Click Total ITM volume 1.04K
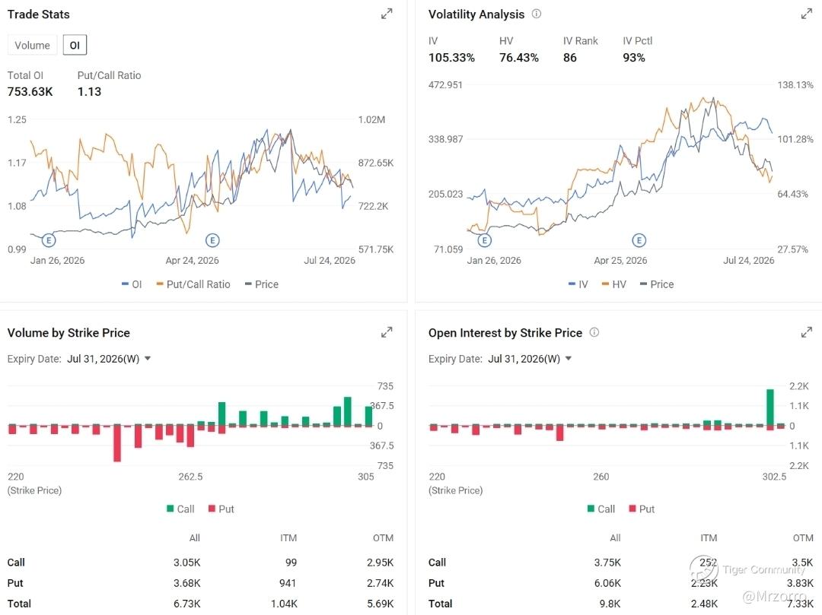The height and width of the screenshot is (615, 822). pos(284,604)
